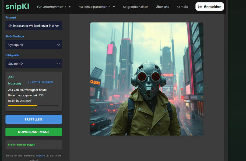246x161 pixels.
Task: Click the snipKI logo
Action: pos(17,6)
